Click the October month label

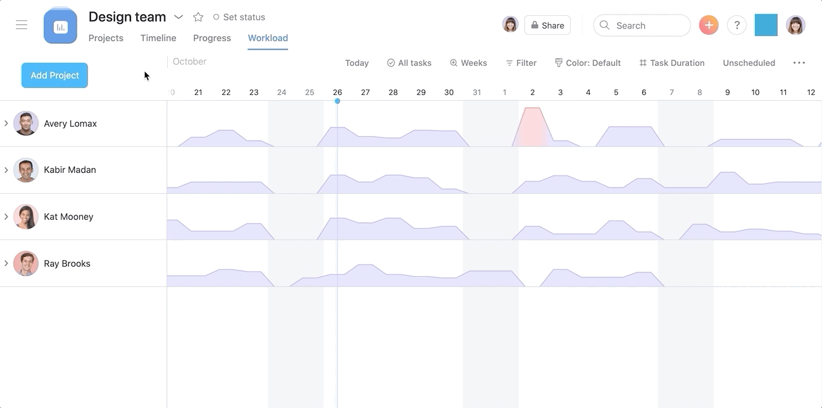(189, 61)
